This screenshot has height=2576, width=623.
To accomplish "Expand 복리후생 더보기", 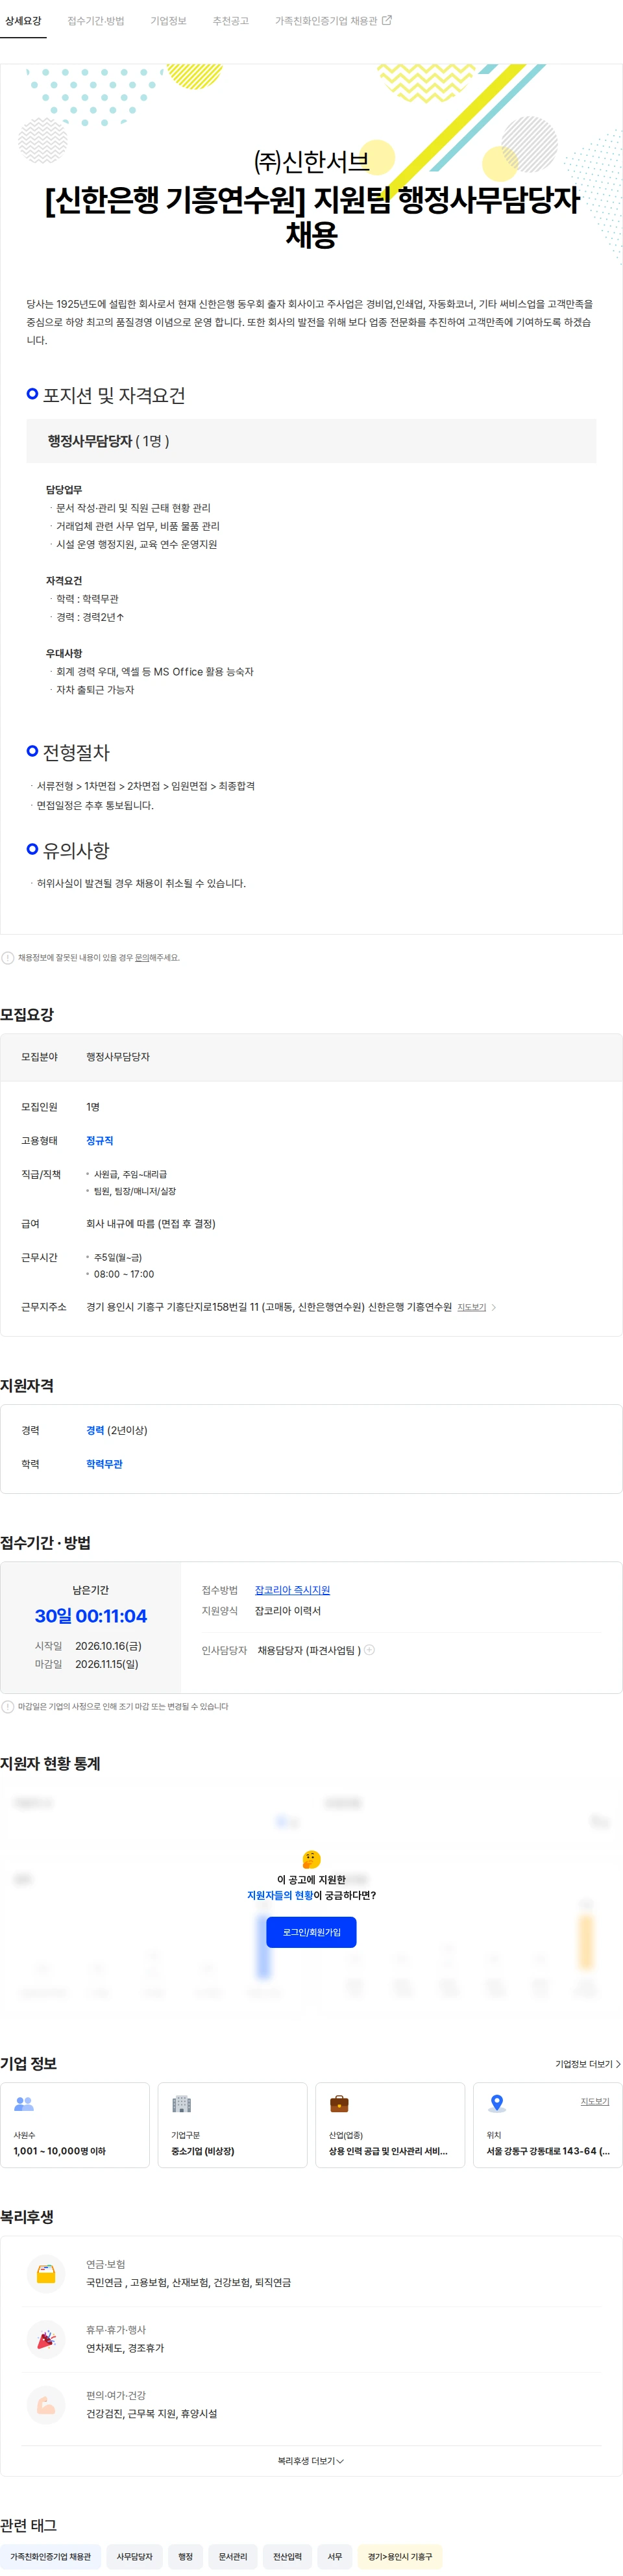I will [310, 2460].
